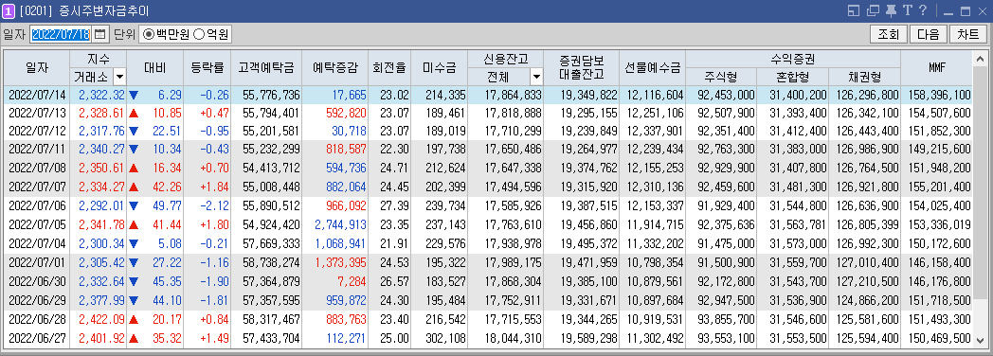Screen dimensions: 993x356
Task: Click the 미수금 column header
Action: pyautogui.click(x=440, y=68)
